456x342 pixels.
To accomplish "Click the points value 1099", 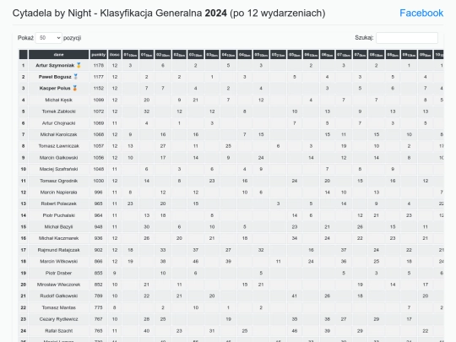I will coord(98,100).
